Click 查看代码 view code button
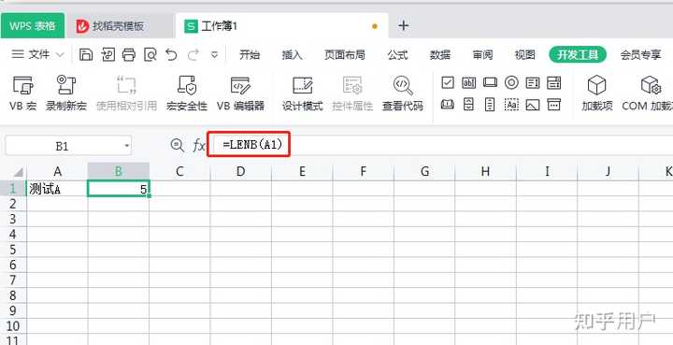This screenshot has width=673, height=345. coord(403,93)
